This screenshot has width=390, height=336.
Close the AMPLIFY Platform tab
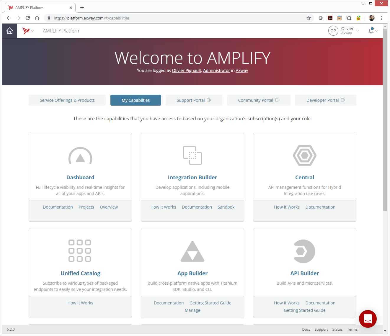71,8
